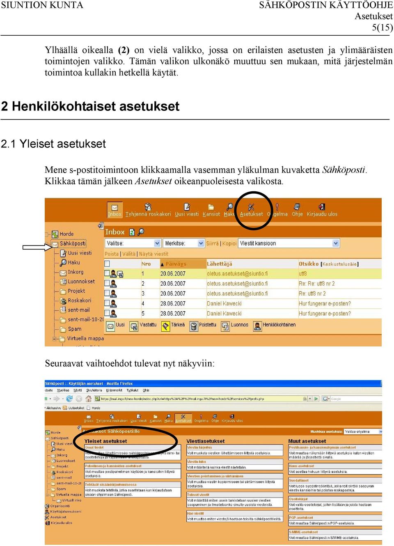Viewport: 394px width, 546px height.
Task: Click Siirrä link in Inbox actions
Action: click(213, 243)
